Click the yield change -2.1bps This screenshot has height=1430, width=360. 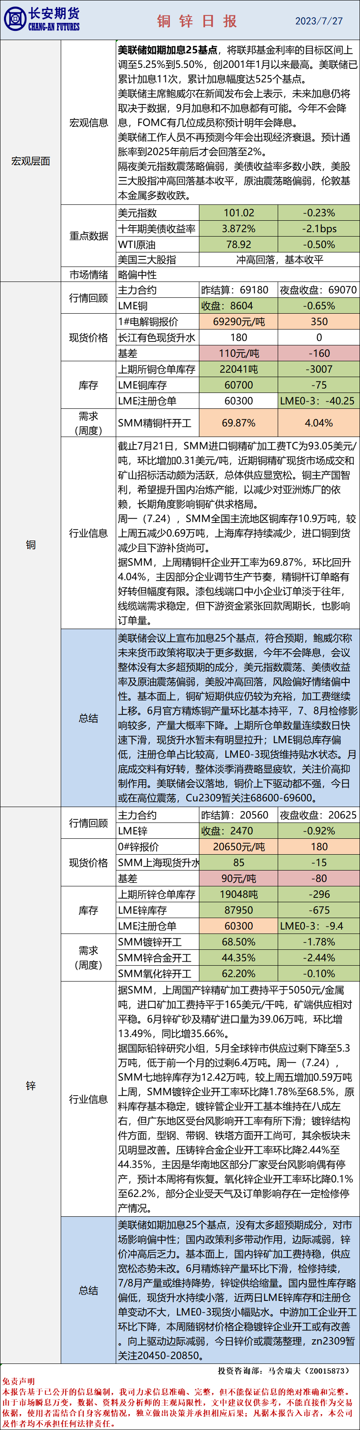(x=319, y=229)
